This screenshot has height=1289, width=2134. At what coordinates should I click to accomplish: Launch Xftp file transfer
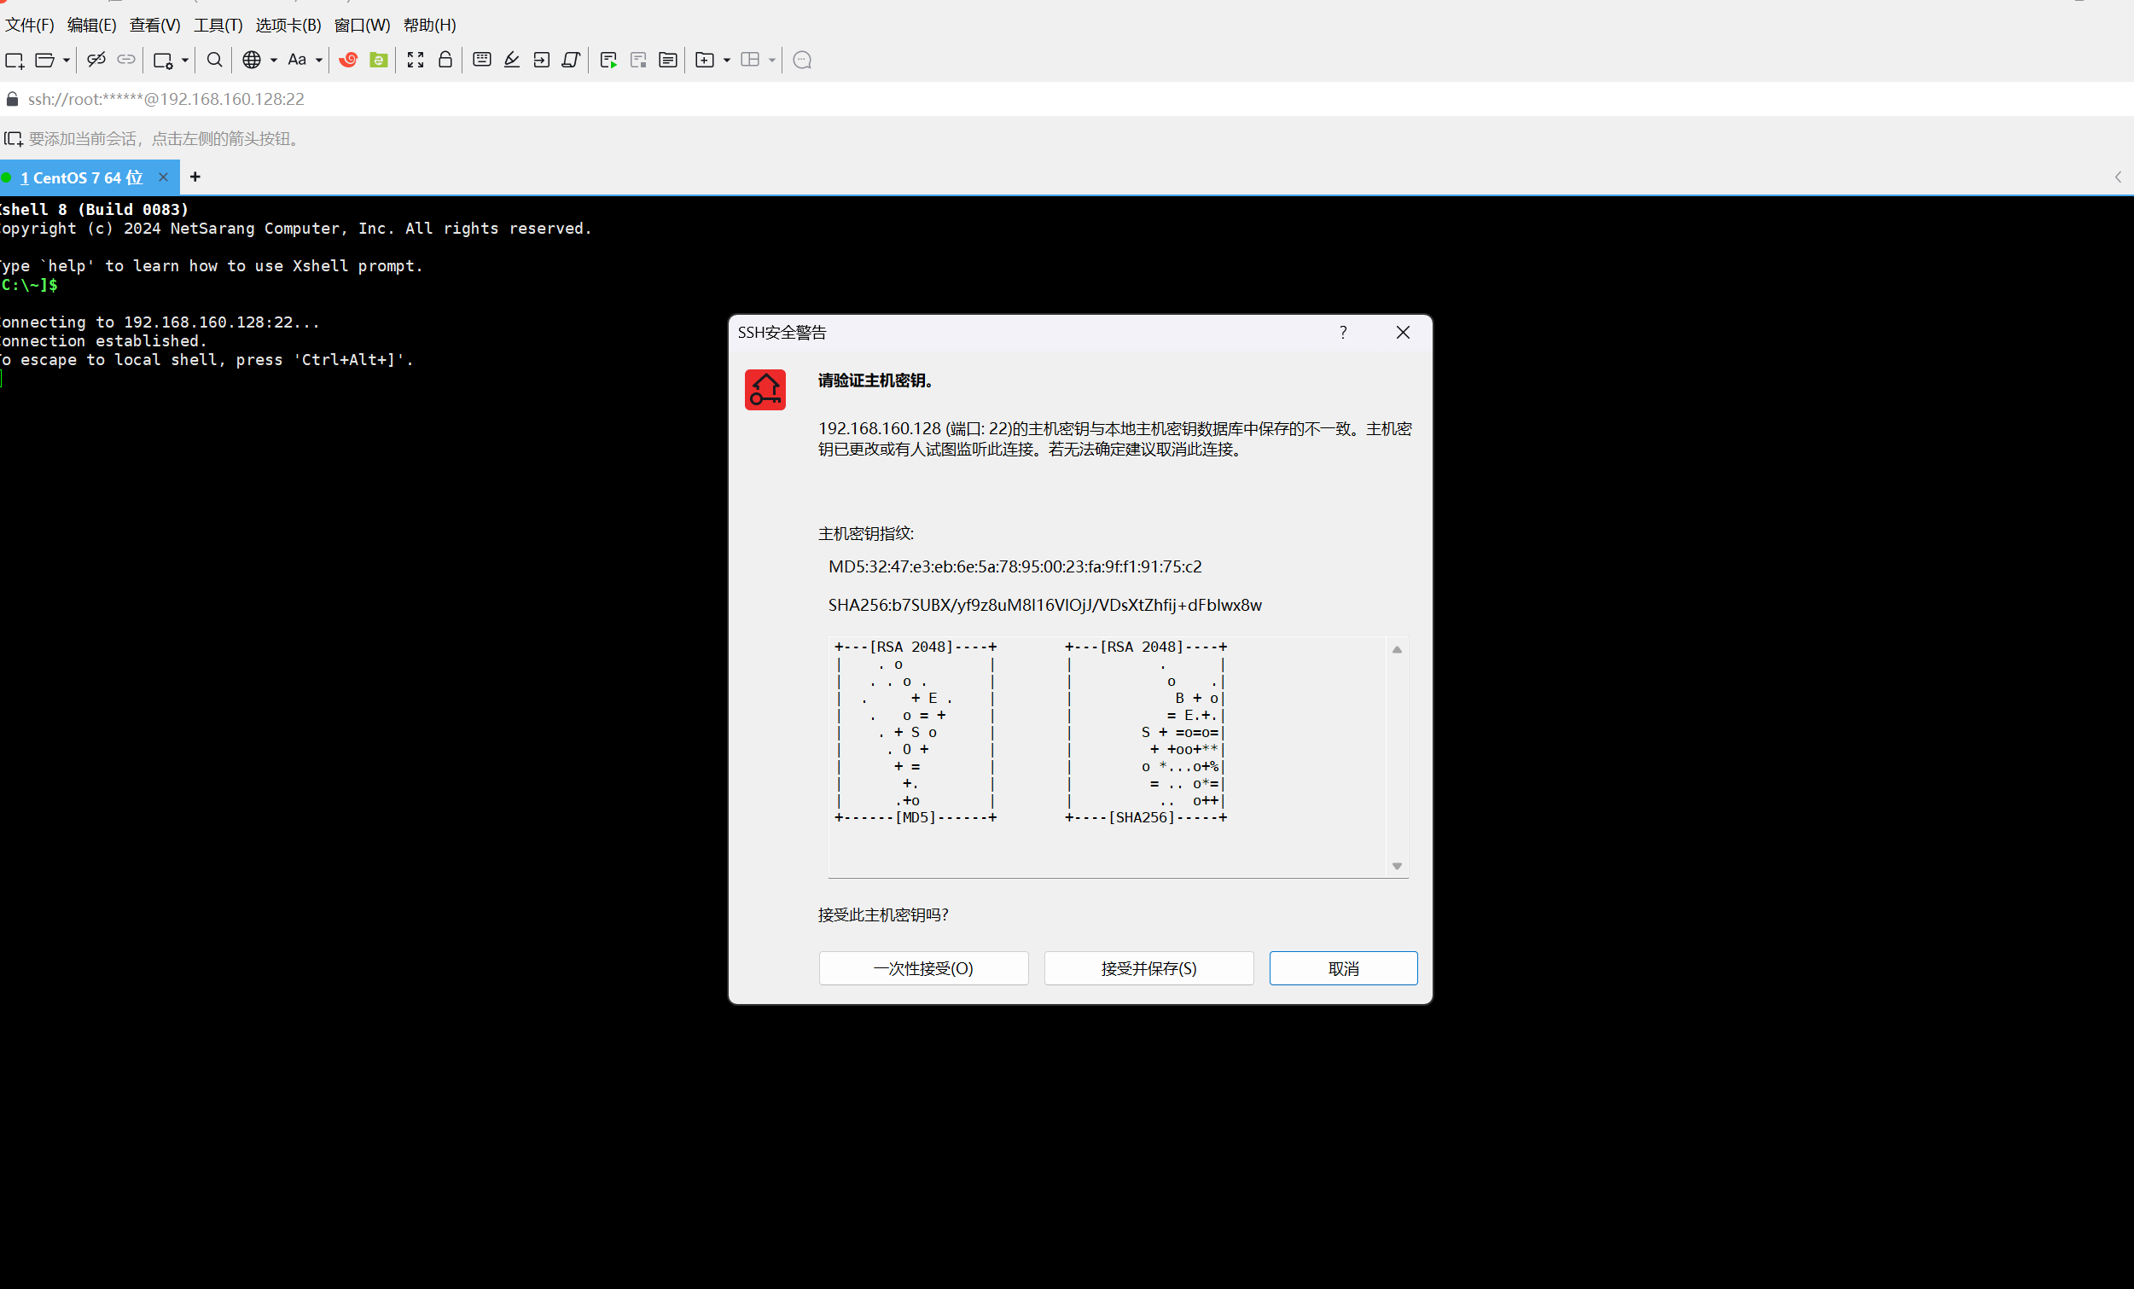(379, 60)
